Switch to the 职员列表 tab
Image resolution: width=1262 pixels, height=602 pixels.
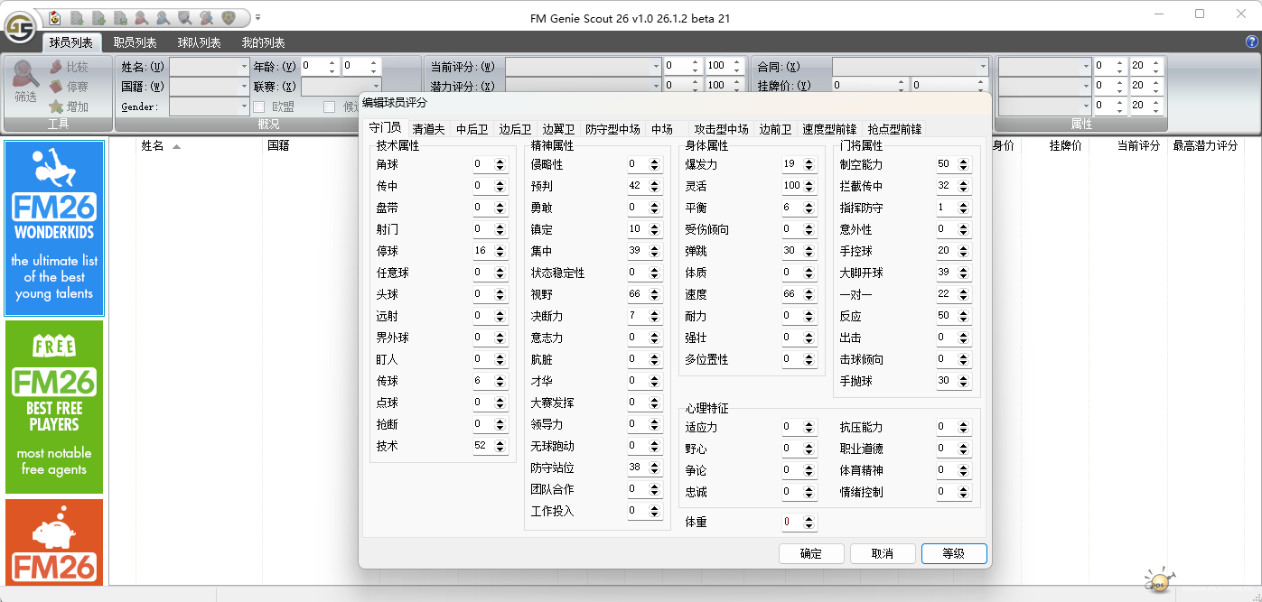click(x=135, y=42)
